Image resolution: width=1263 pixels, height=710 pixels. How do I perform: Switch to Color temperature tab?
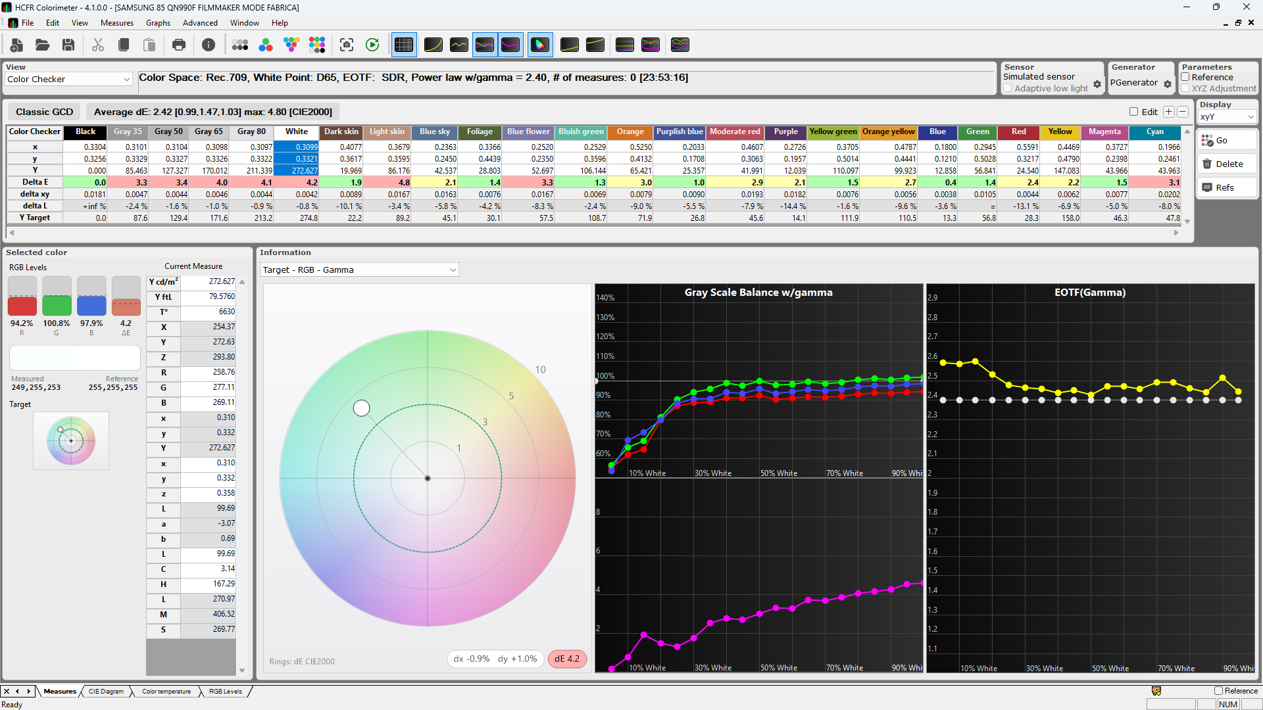[166, 692]
